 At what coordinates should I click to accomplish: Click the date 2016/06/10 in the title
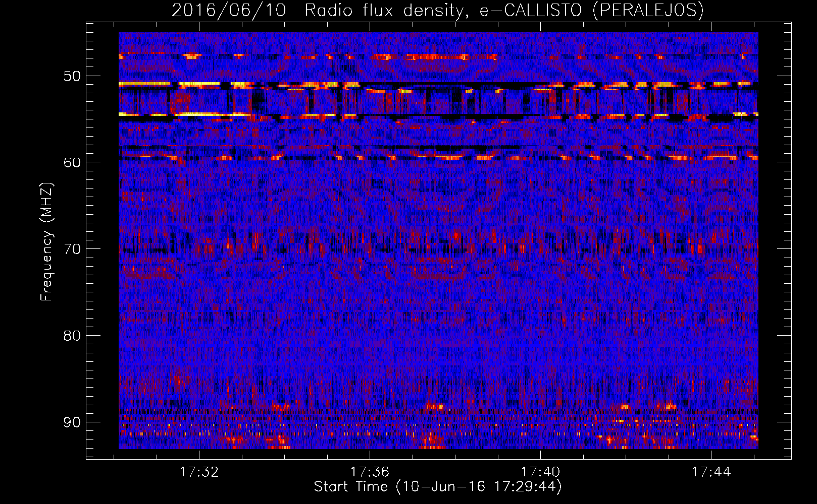229,10
